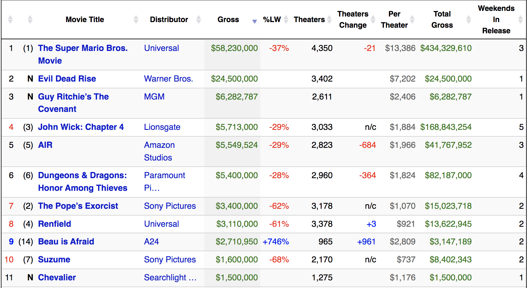Open Guy Ritchie's The Covenant link
The height and width of the screenshot is (288, 527).
73,103
